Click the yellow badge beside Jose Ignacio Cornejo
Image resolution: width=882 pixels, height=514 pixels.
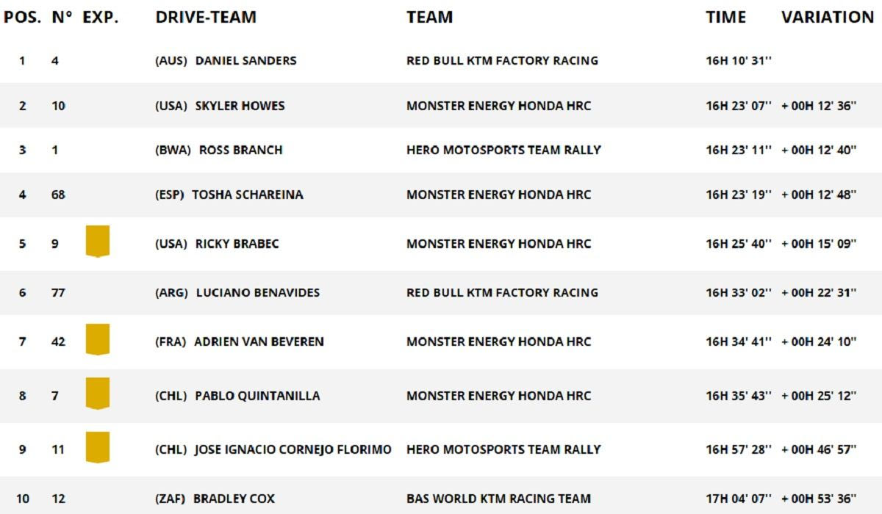97,447
